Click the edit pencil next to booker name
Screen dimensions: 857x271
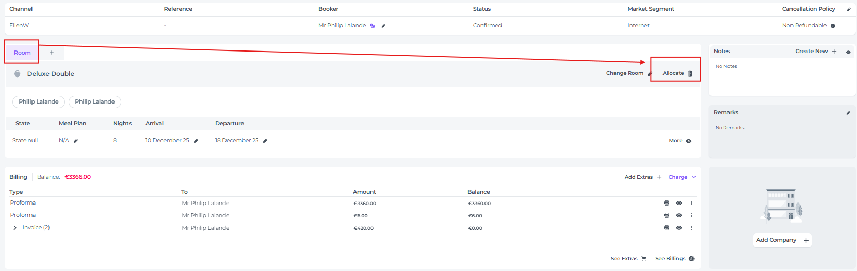(383, 26)
